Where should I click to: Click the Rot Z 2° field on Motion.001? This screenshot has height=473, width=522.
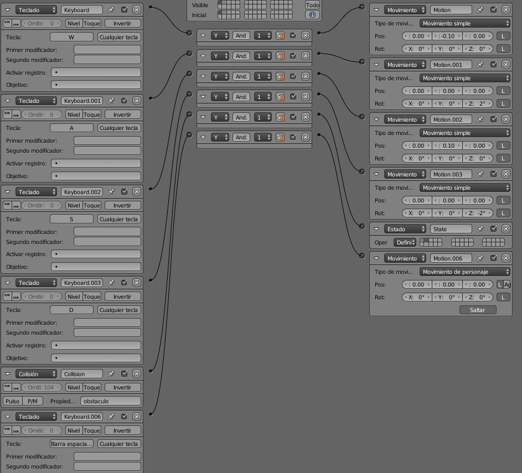[478, 104]
